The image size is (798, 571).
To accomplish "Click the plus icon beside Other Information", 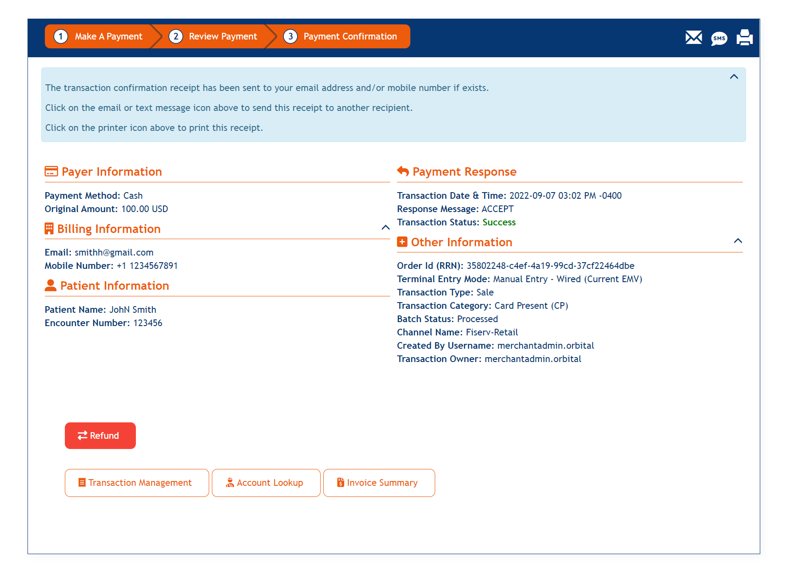I will 402,242.
